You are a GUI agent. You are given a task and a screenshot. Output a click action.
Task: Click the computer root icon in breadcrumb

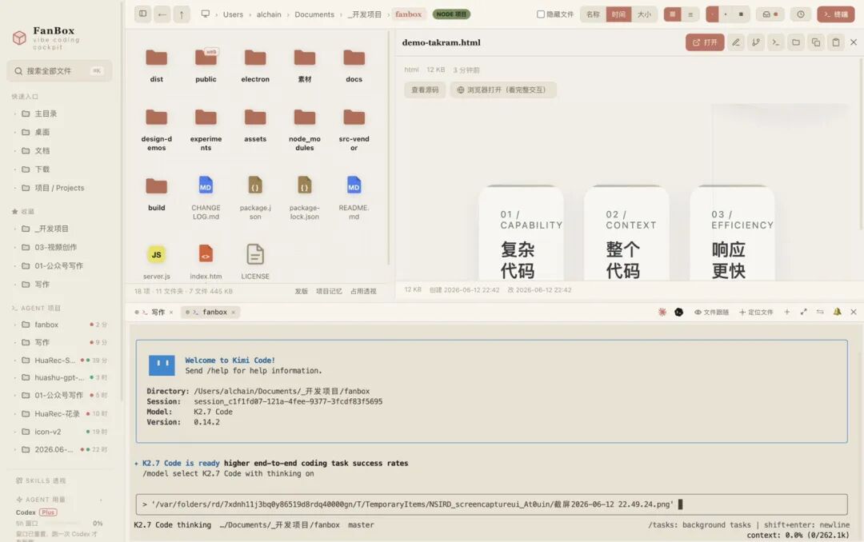click(x=205, y=14)
